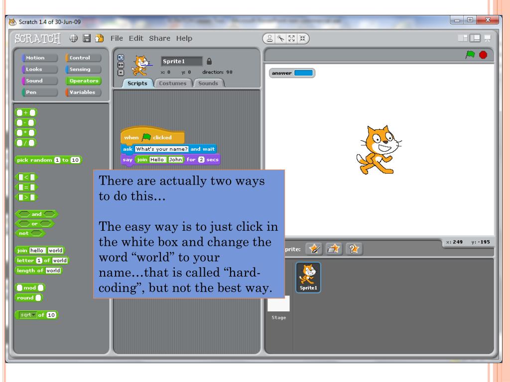Screen dimensions: 510x382
Task: Click the 'length of world' block
Action: coord(38,270)
